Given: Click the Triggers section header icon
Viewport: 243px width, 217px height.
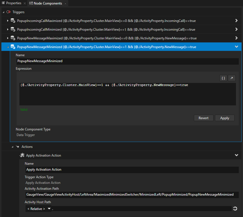Looking at the screenshot, I should (8, 12).
